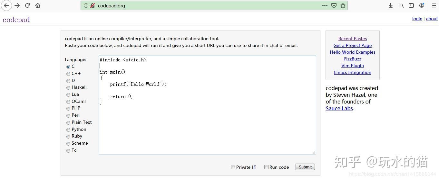Image resolution: width=439 pixels, height=180 pixels.
Task: Open the library bookshelf icon
Action: tap(401, 5)
